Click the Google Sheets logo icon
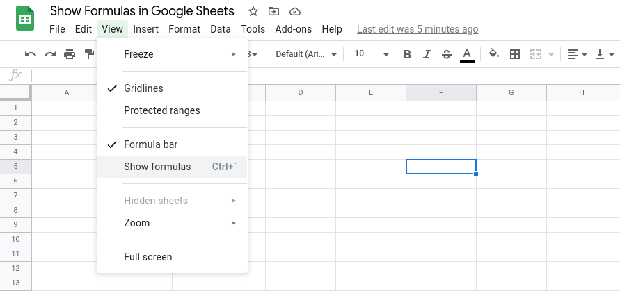The height and width of the screenshot is (291, 620). (25, 18)
